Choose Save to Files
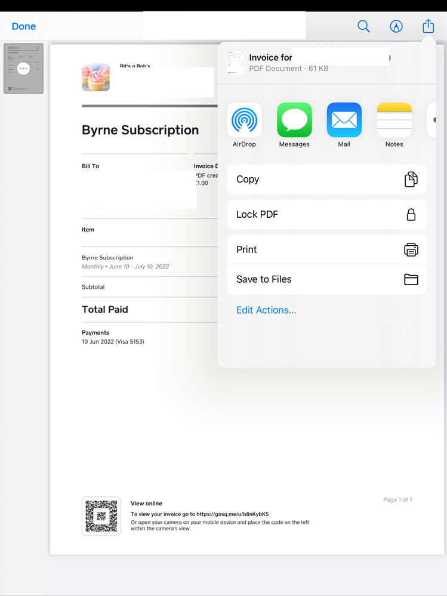 tap(326, 279)
